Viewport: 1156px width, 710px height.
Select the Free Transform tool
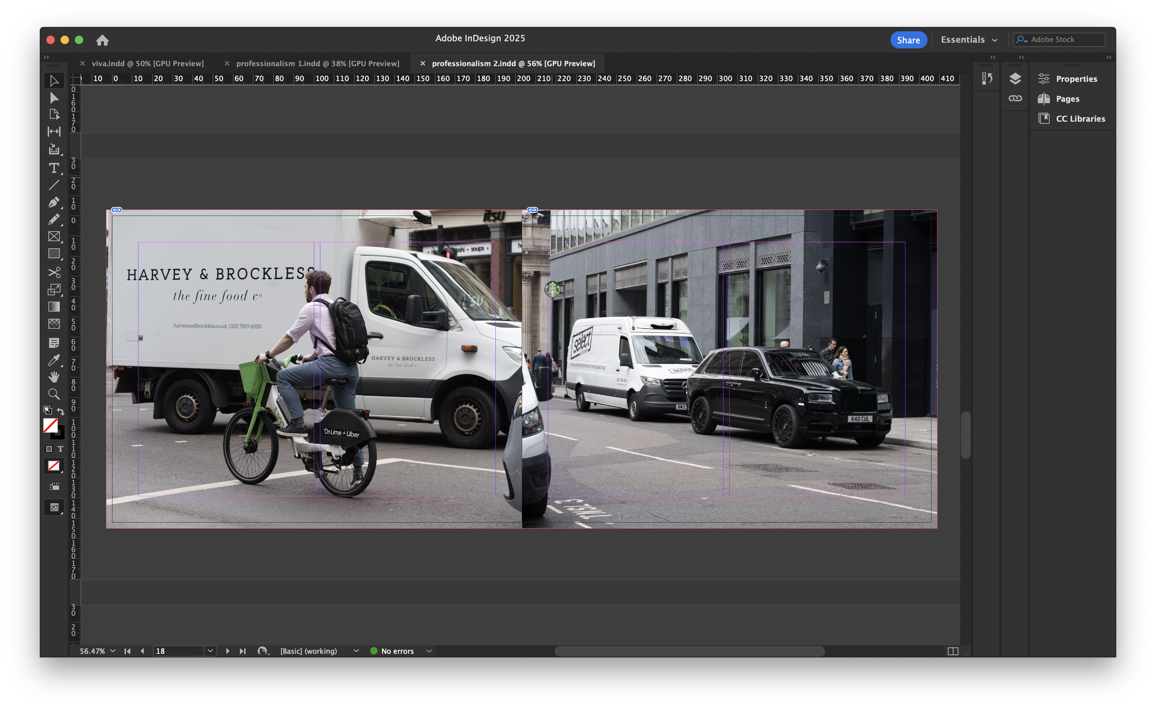coord(54,289)
